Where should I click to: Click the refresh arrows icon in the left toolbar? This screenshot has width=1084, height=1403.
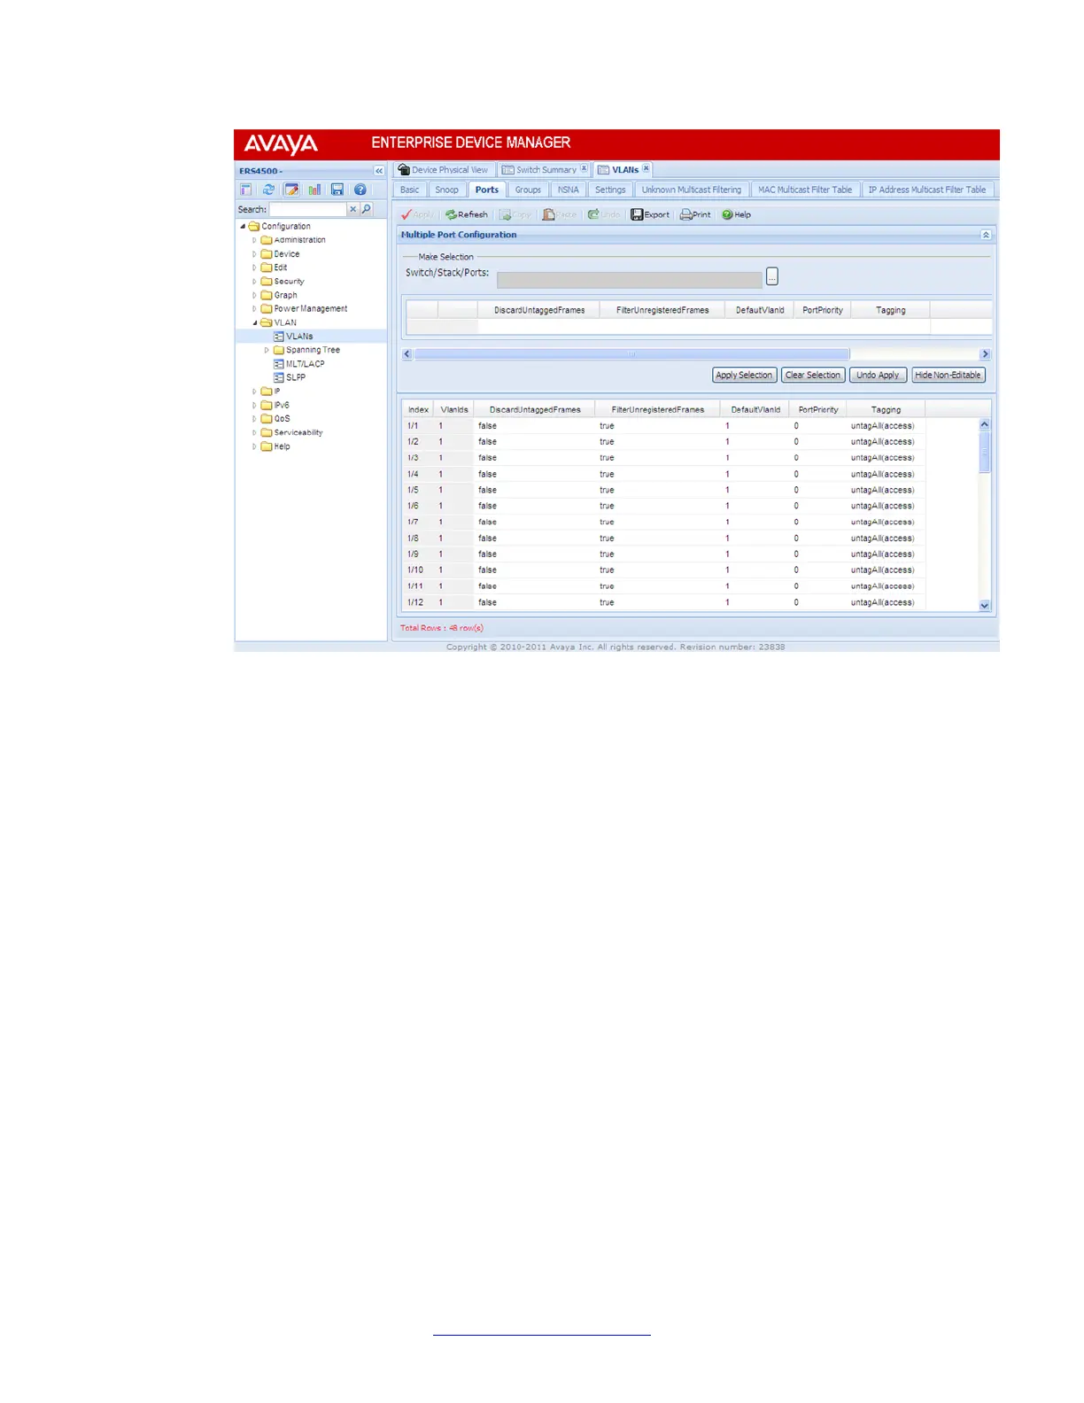(268, 190)
